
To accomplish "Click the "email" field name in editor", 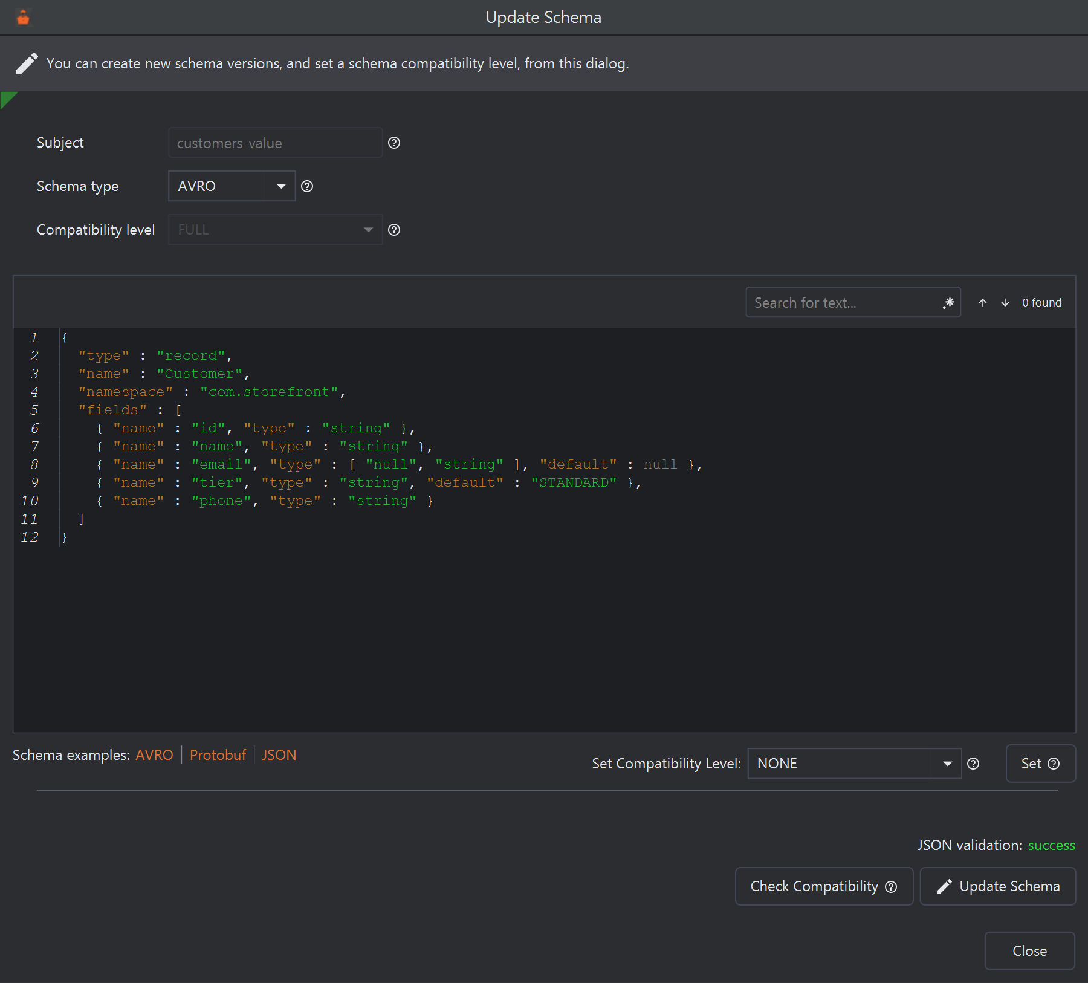I will coord(221,464).
